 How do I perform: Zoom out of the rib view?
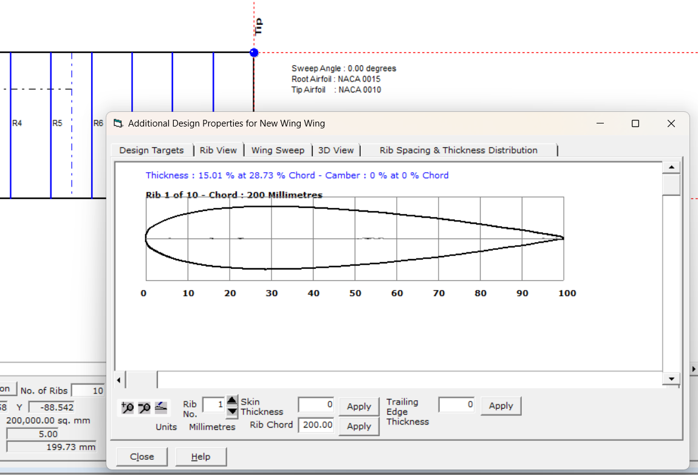coord(144,407)
